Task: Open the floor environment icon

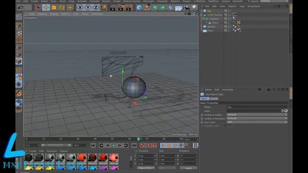Action: click(179, 8)
